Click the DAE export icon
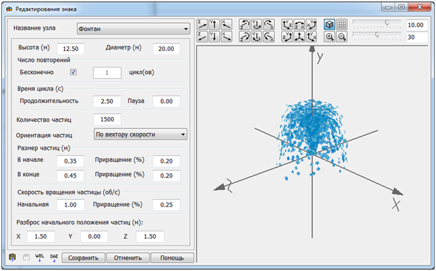Image resolution: width=436 pixels, height=271 pixels. pyautogui.click(x=54, y=258)
